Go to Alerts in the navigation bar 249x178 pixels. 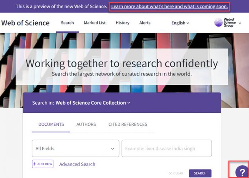145,23
